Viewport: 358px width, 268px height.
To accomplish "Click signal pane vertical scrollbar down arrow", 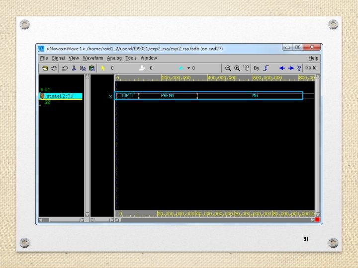I will [87, 214].
